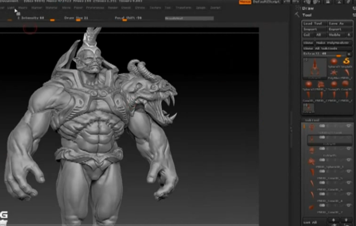Click the Save As button
This screenshot has width=356, height=226.
340,23
